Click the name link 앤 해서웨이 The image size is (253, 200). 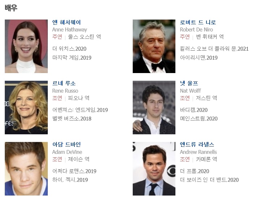(66, 22)
